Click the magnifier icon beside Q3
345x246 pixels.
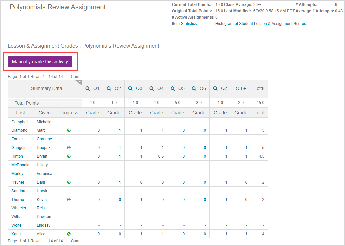(130, 89)
